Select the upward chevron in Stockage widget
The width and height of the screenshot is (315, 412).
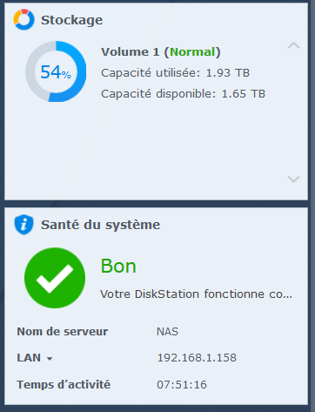tap(293, 45)
